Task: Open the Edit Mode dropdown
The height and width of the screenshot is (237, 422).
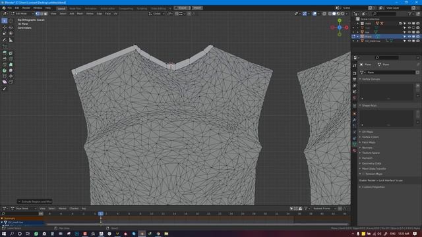Action: [22, 13]
